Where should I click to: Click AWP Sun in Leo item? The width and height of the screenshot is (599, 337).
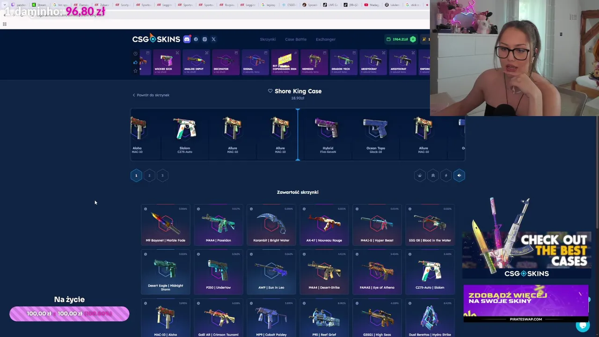[271, 272]
